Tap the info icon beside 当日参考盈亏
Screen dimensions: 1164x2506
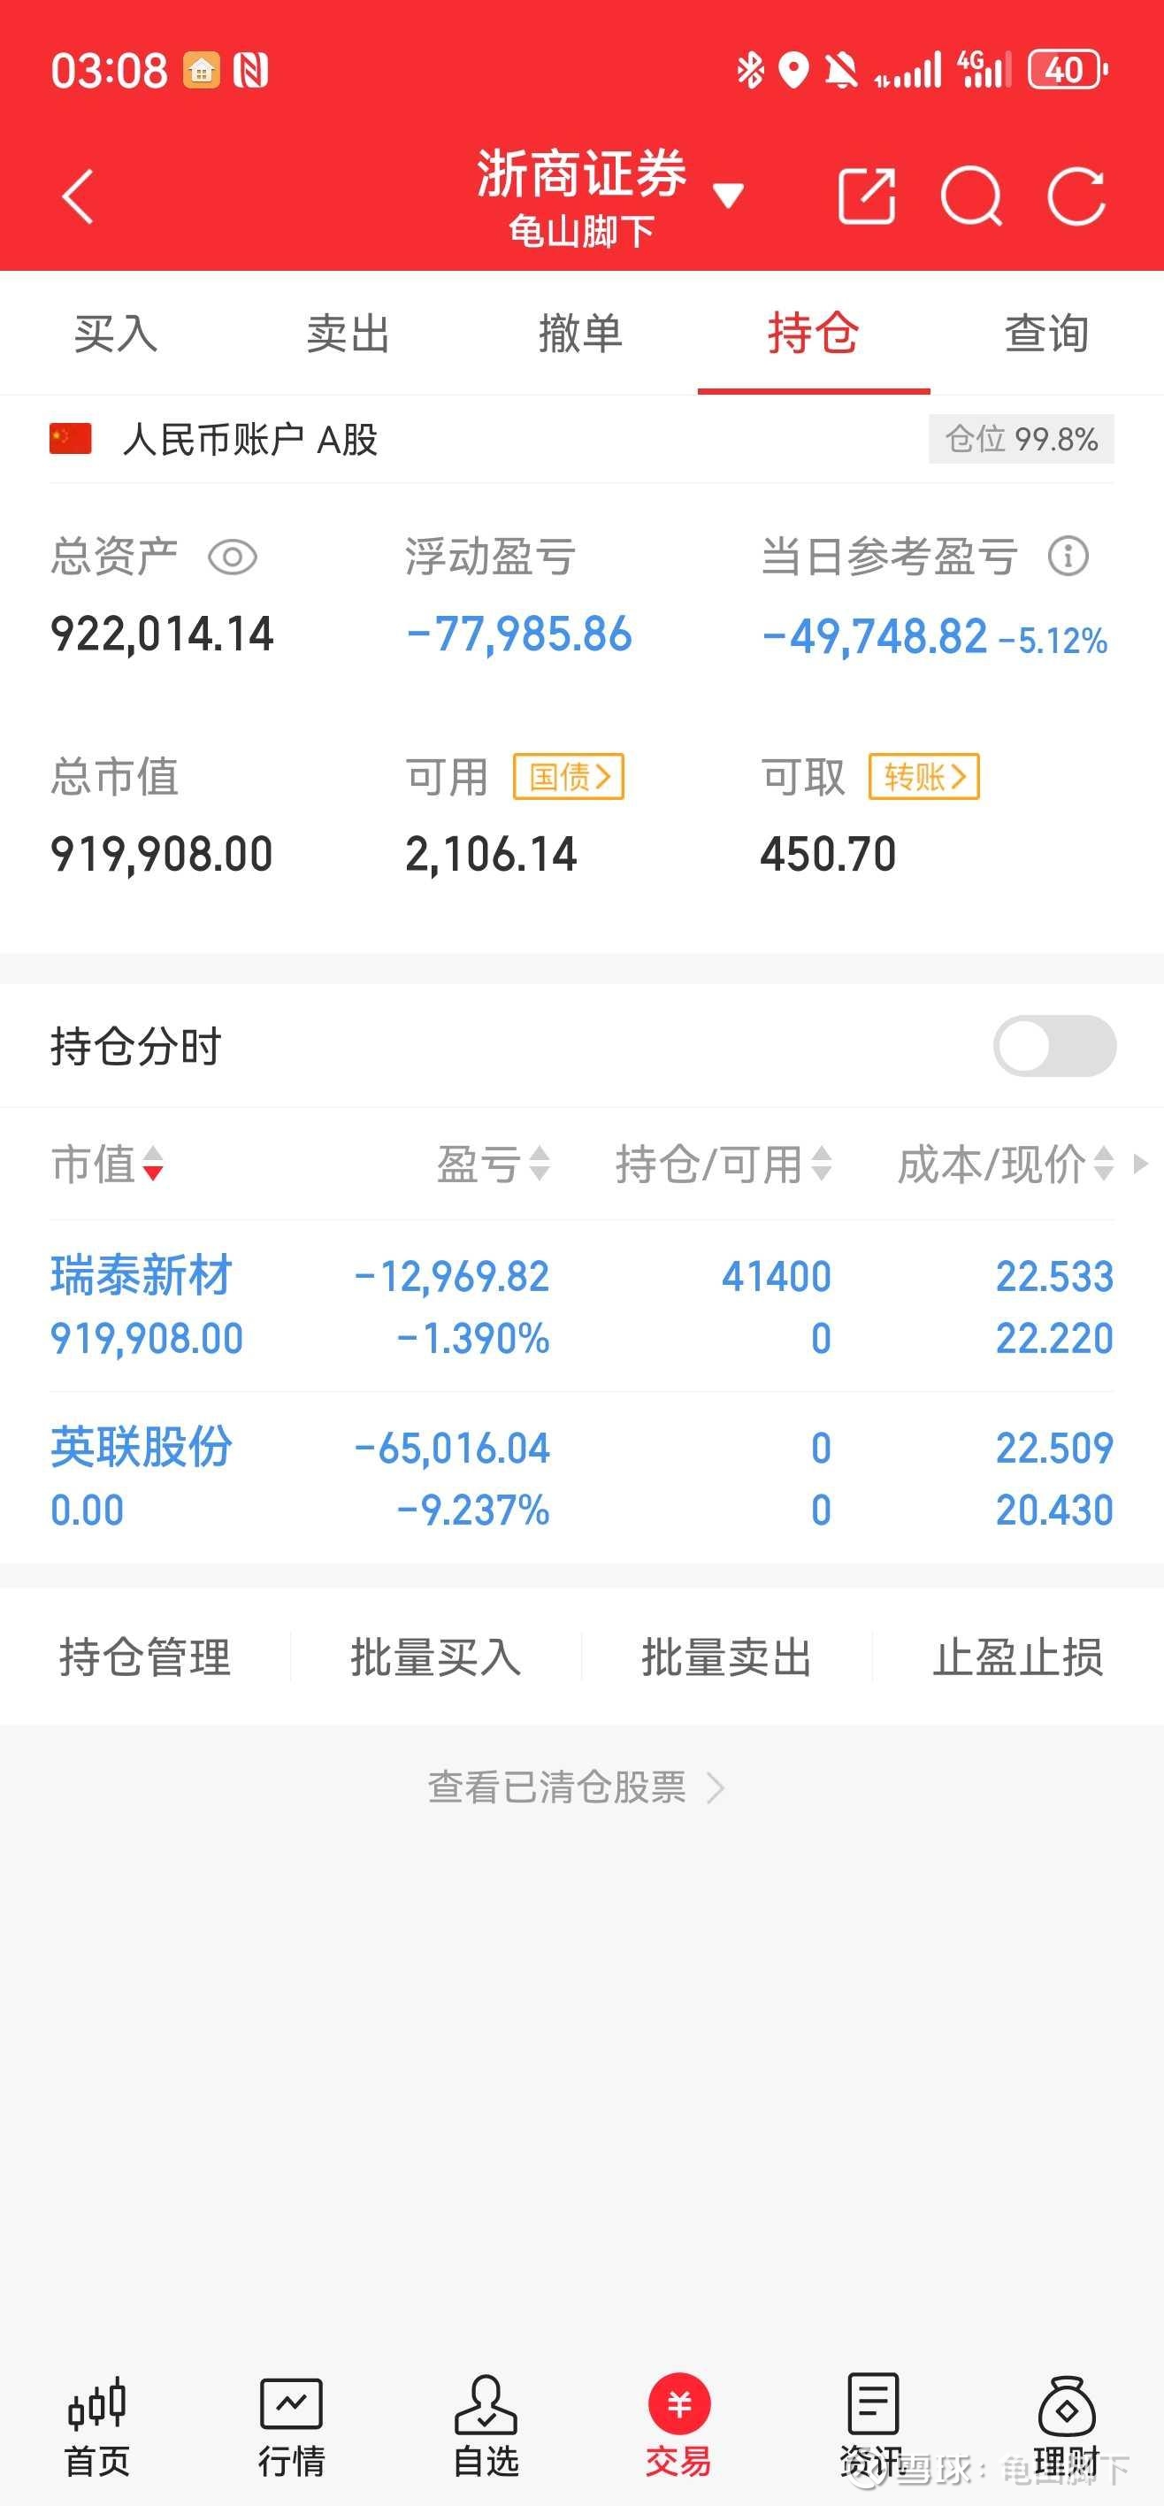click(1068, 557)
